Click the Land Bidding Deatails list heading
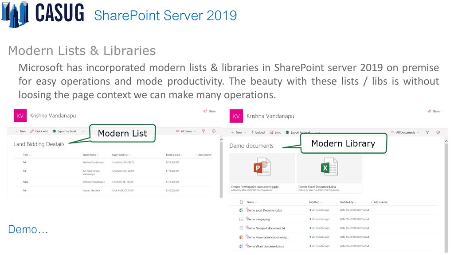 (39, 144)
